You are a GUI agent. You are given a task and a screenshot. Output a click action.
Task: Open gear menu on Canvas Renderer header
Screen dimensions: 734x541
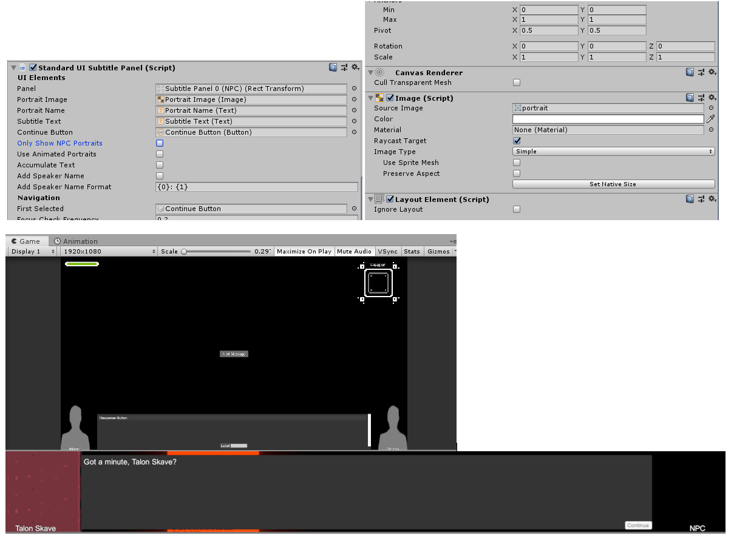(x=712, y=72)
